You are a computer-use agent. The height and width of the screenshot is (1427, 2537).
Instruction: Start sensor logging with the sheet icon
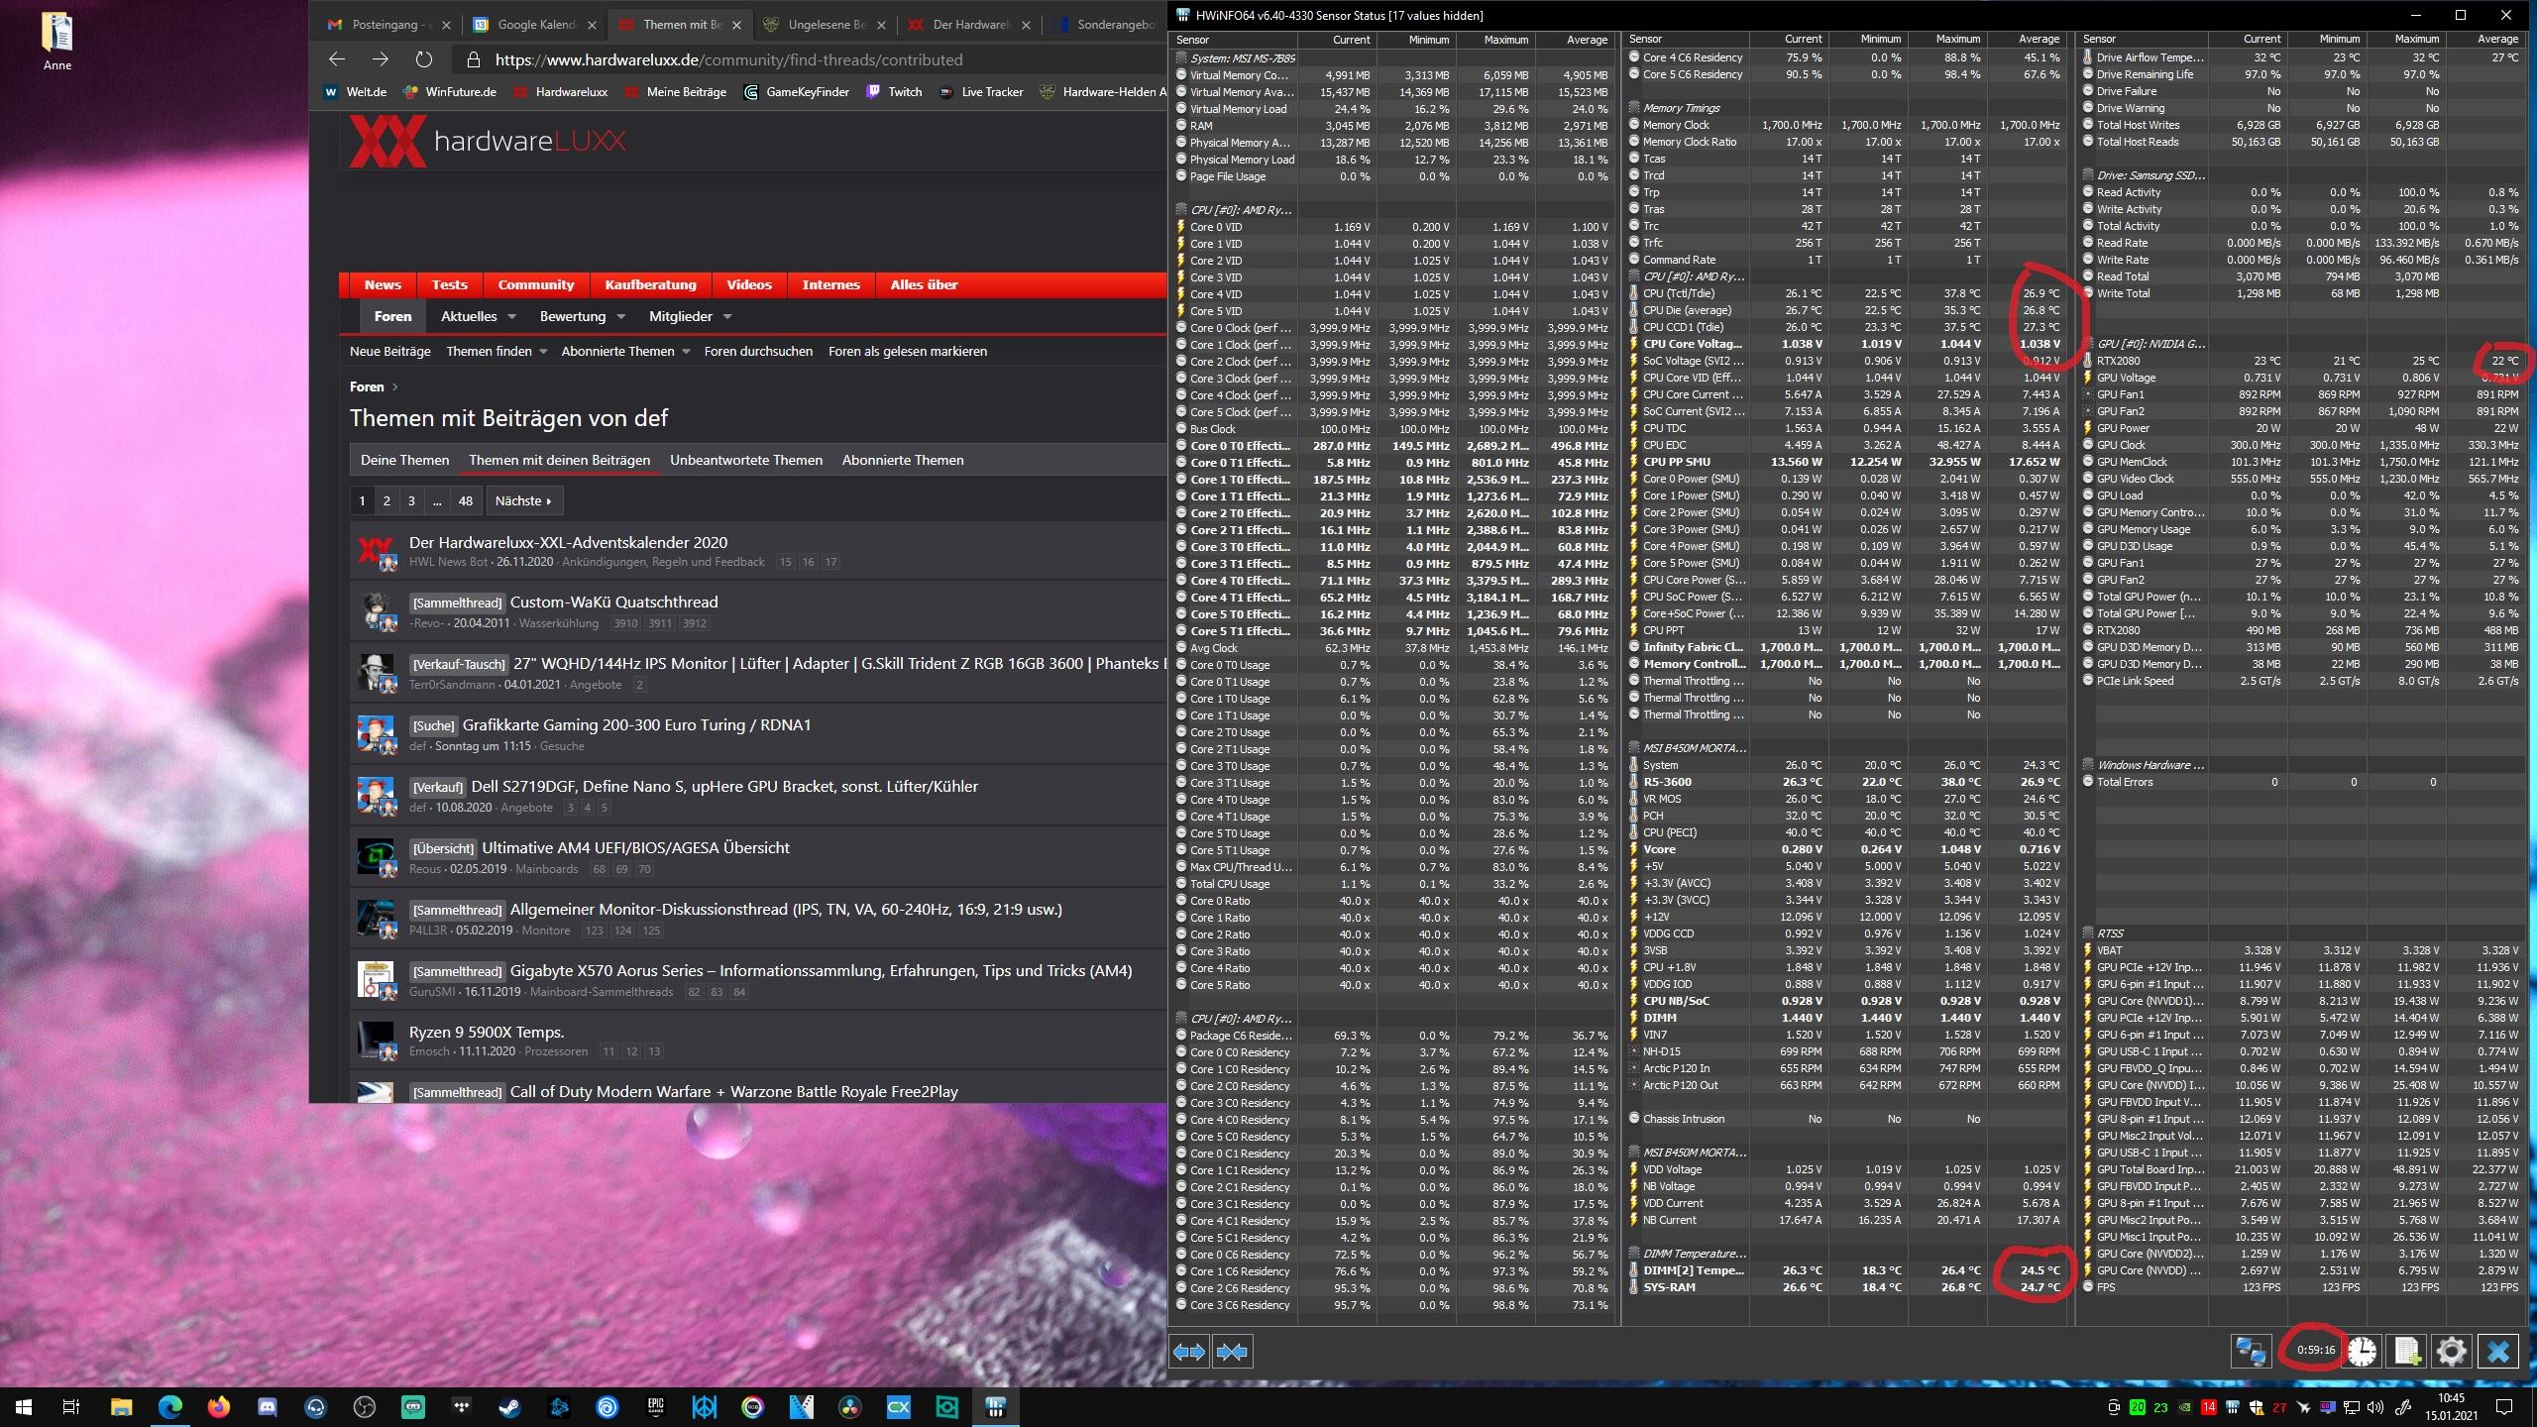pyautogui.click(x=2406, y=1351)
